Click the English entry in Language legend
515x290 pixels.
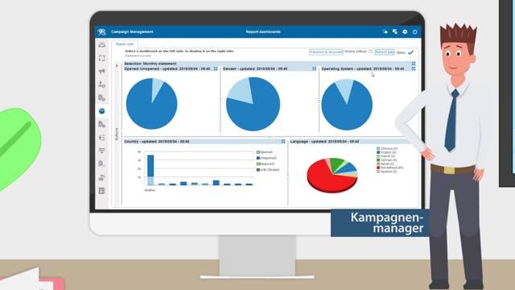[x=386, y=152]
